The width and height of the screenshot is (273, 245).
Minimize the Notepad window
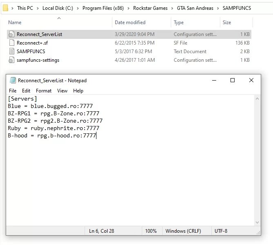pos(214,80)
